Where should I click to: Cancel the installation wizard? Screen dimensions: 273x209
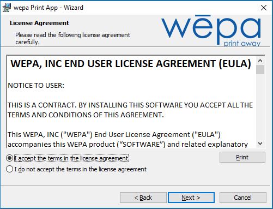pyautogui.click(x=243, y=198)
